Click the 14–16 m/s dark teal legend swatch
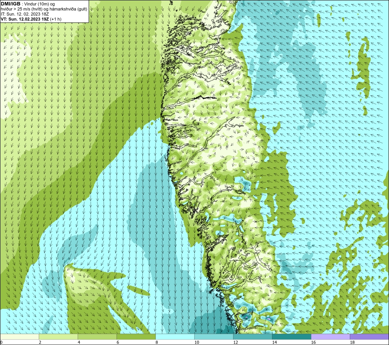Viewport: 389px width, 345px height. (x=291, y=336)
